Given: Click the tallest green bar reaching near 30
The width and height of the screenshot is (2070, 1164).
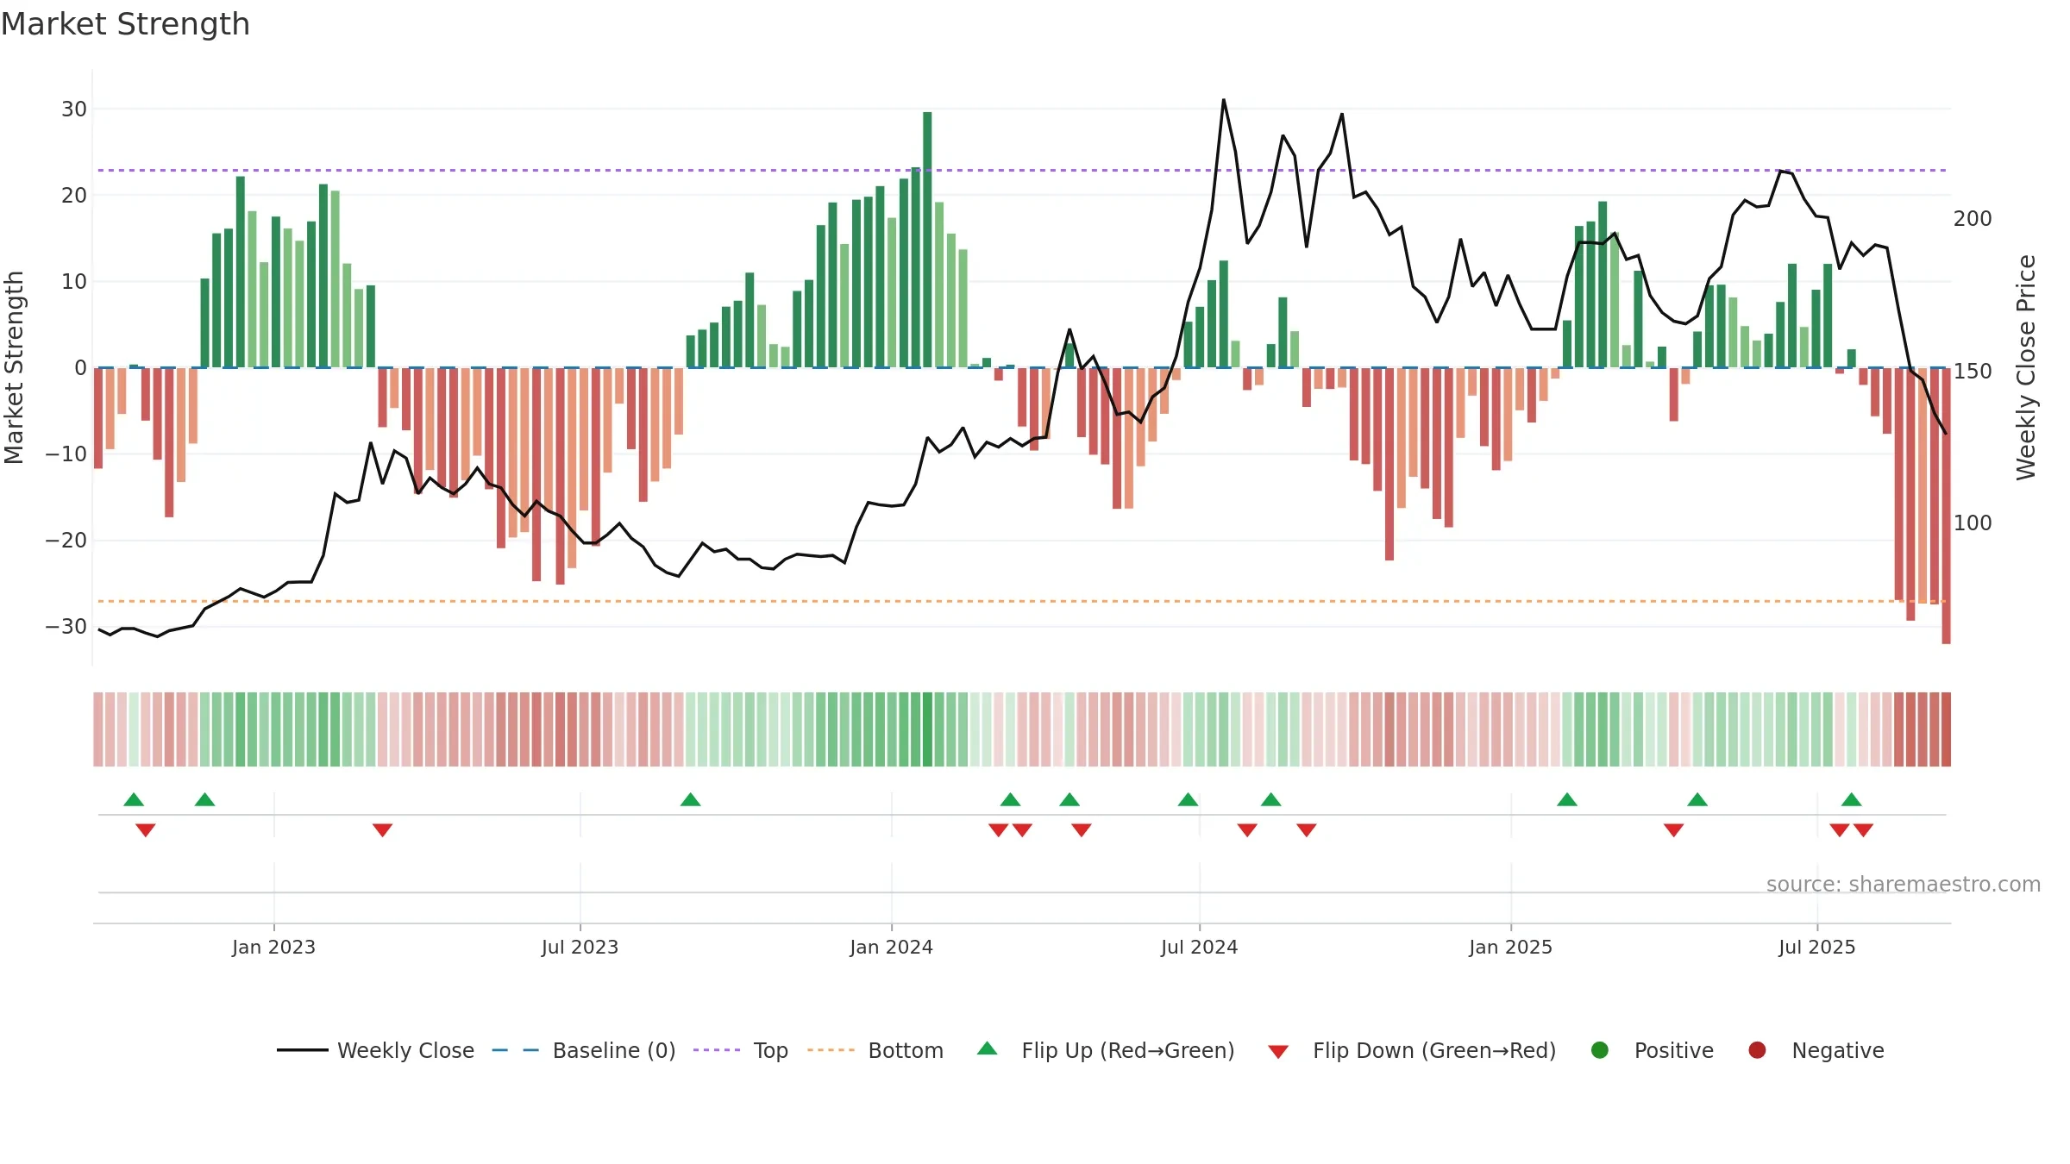Looking at the screenshot, I should [x=927, y=240].
